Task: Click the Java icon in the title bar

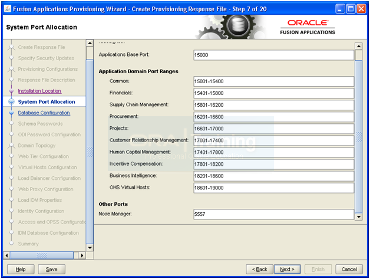Action: point(7,9)
